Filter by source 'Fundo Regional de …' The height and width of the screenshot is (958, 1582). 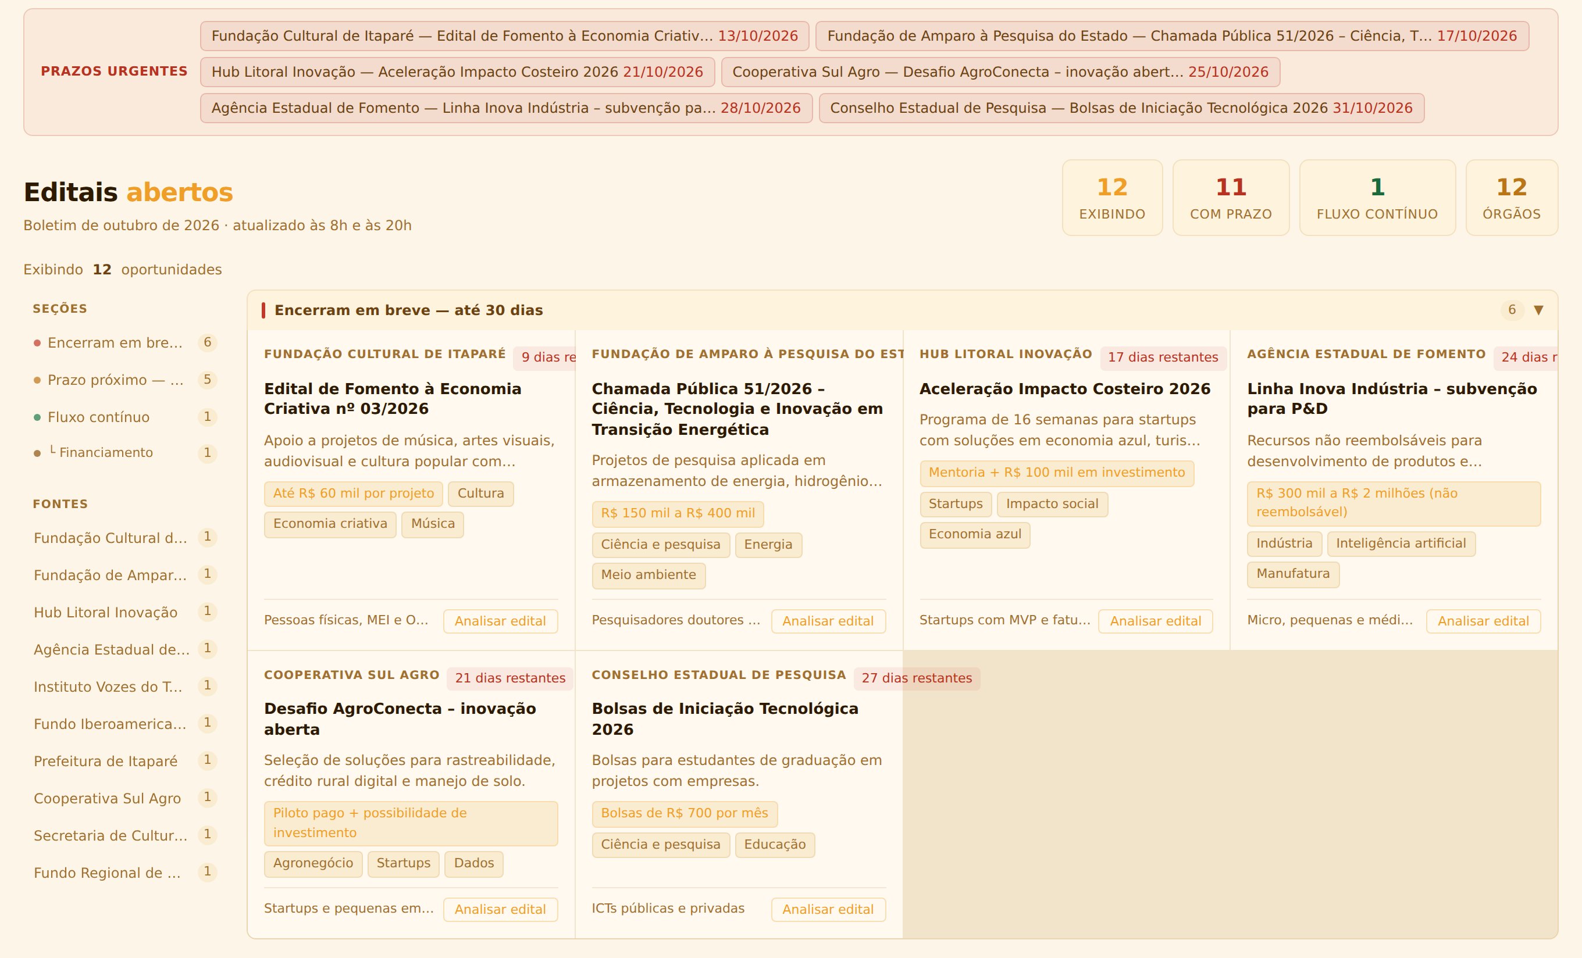[x=124, y=873]
